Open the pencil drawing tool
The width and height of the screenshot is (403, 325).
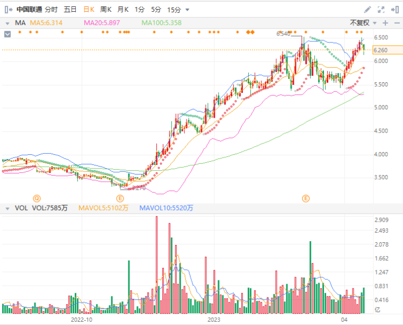click(x=368, y=10)
